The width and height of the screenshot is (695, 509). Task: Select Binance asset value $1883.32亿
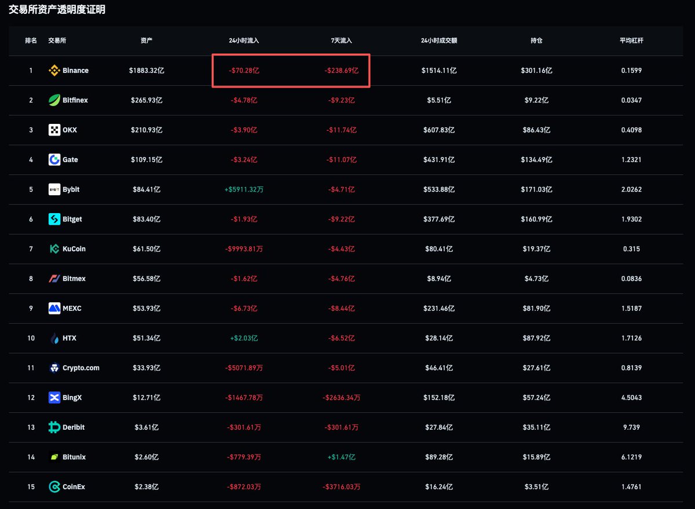click(147, 71)
